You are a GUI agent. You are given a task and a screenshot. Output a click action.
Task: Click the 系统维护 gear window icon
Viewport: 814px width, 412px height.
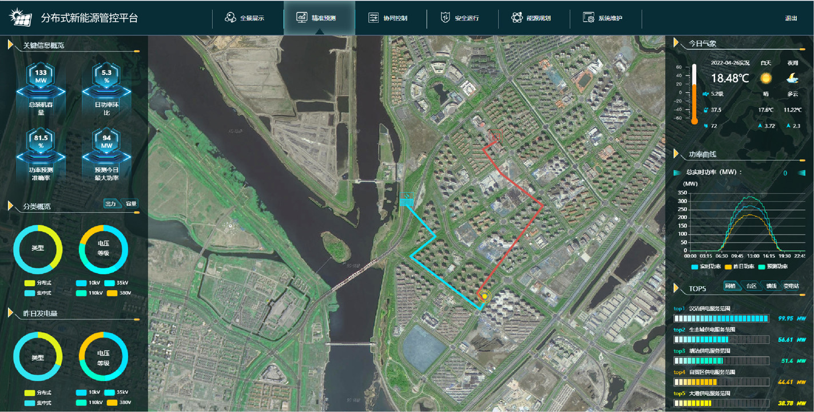(589, 18)
